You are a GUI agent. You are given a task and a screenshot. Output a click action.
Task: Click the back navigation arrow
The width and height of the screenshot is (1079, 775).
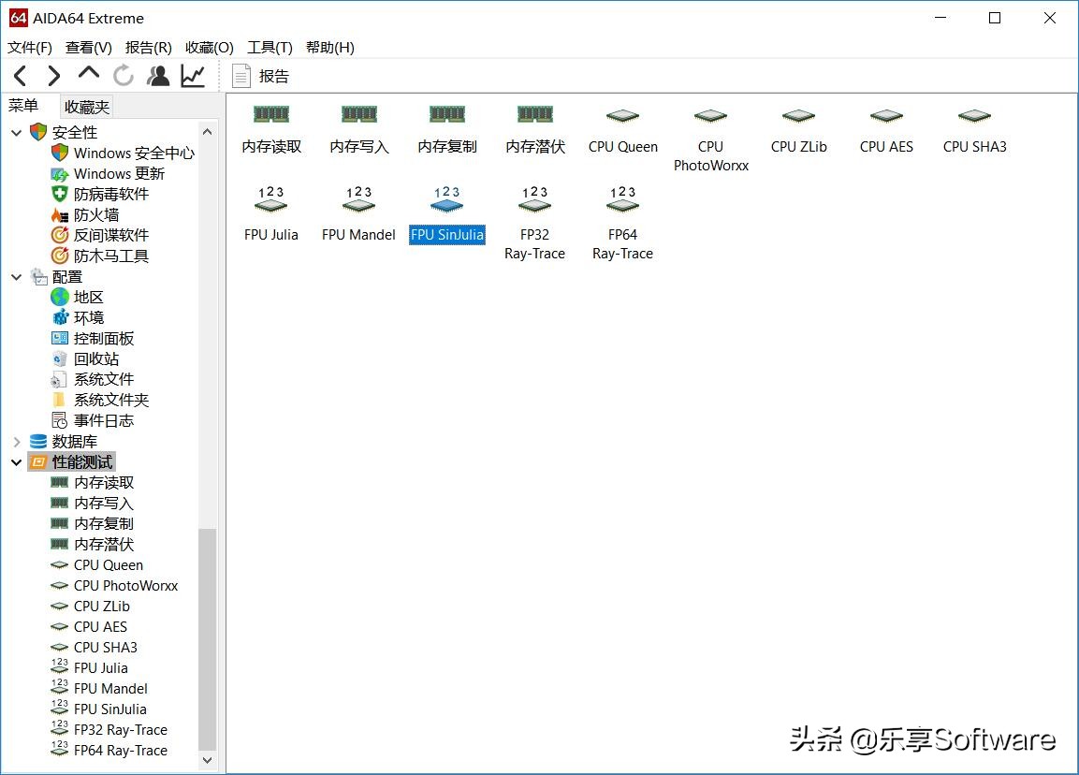20,76
